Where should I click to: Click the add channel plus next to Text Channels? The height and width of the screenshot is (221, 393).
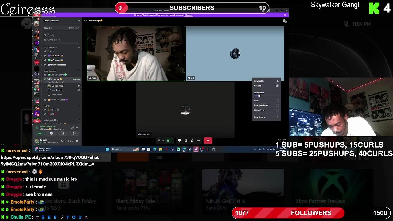pos(79,47)
